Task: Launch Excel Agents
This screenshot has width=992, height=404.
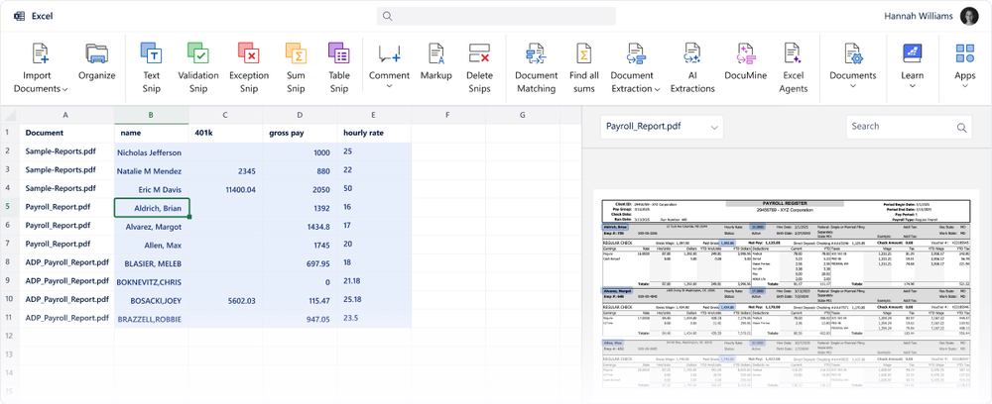Action: click(794, 53)
